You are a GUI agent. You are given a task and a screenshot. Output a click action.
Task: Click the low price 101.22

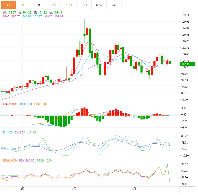[42, 12]
